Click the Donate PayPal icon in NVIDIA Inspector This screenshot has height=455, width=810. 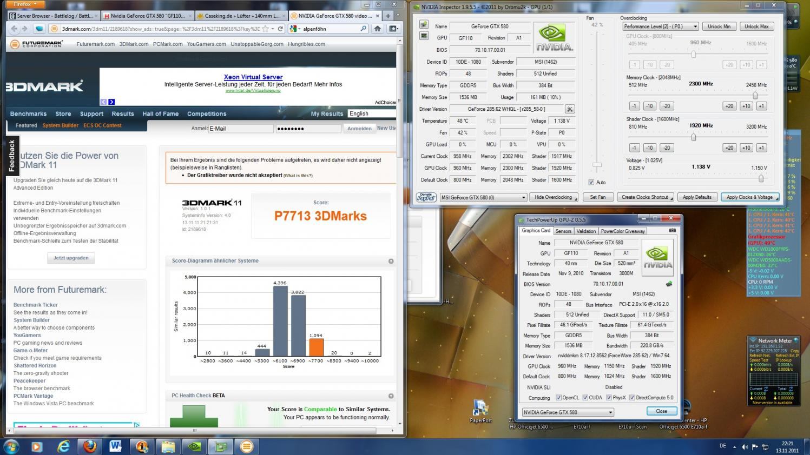(x=426, y=197)
